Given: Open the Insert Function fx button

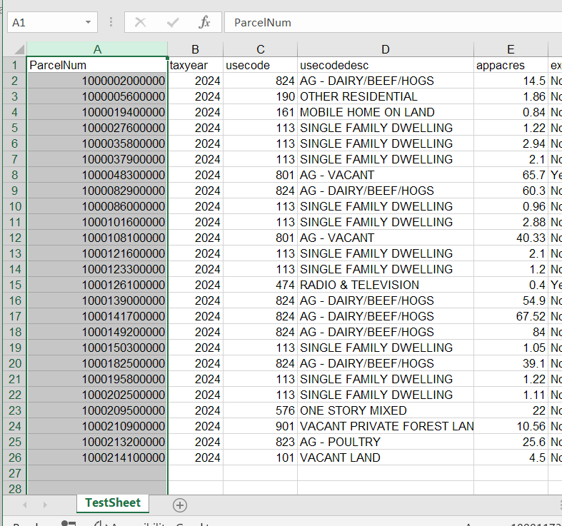Looking at the screenshot, I should click(204, 23).
